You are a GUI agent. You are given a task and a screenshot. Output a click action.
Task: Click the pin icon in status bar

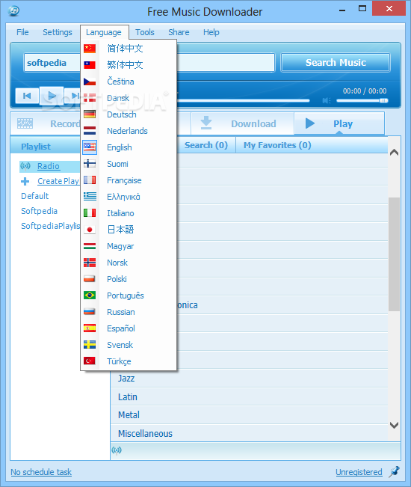tap(395, 471)
